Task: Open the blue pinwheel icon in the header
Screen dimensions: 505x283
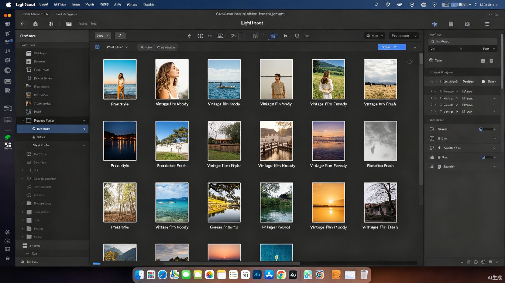Action: coord(434,24)
